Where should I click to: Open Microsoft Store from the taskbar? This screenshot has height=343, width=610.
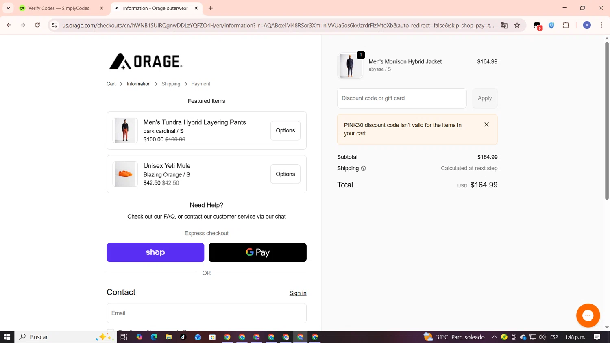coord(213,337)
